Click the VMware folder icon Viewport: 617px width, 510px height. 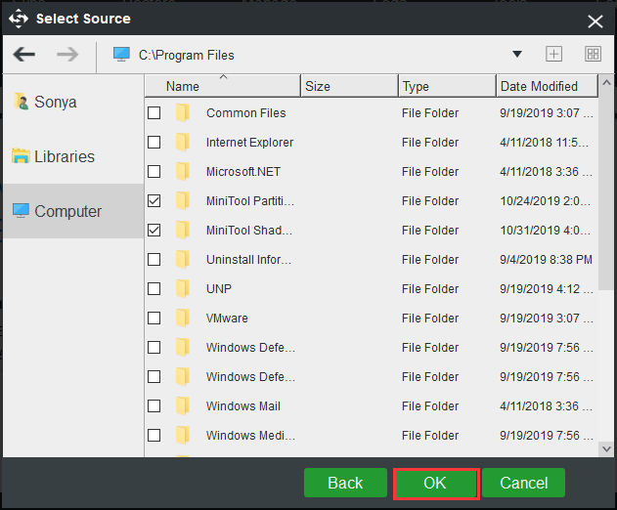[182, 319]
